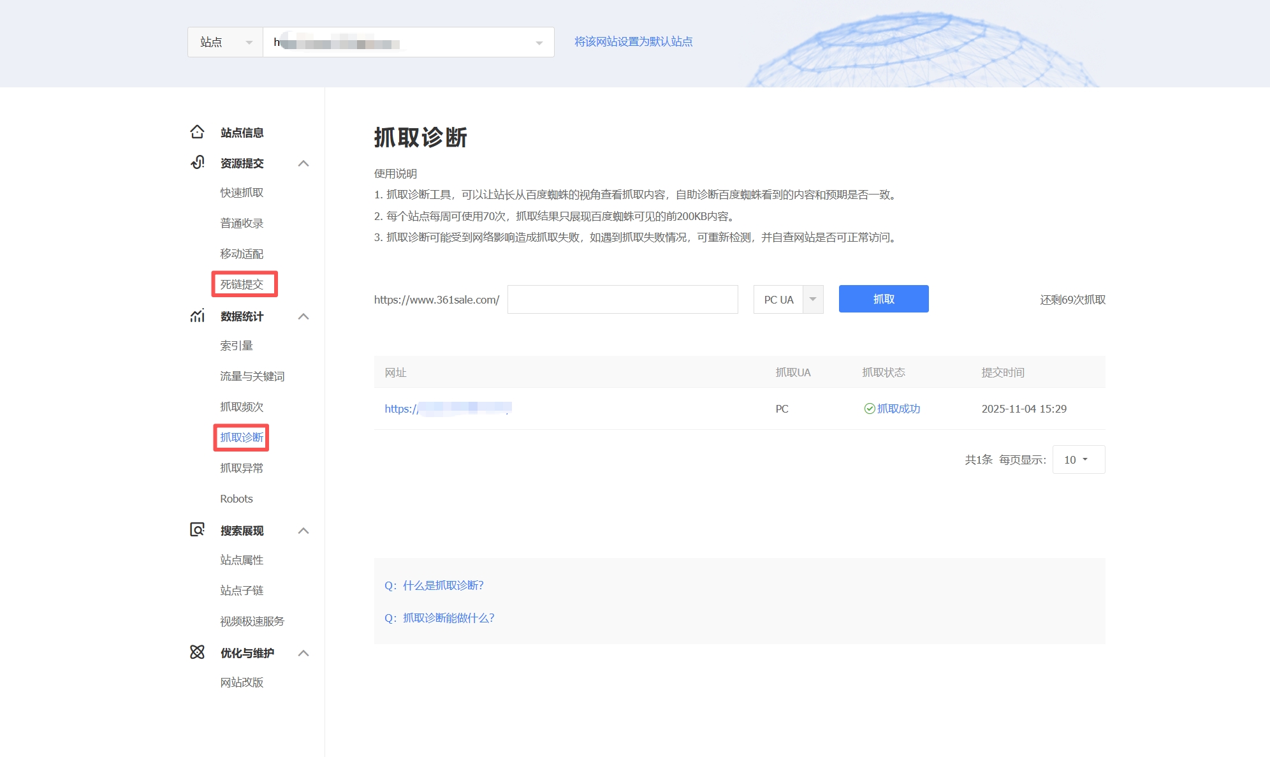Click the 搜索展现 magnifier icon in sidebar

[x=198, y=530]
